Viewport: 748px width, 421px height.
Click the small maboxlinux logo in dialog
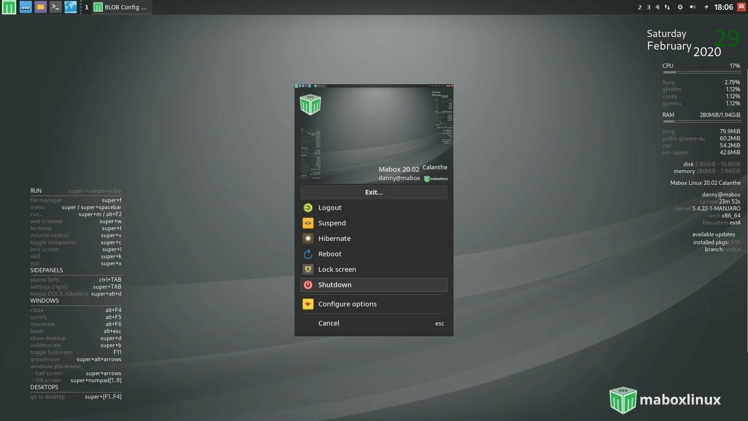point(436,179)
